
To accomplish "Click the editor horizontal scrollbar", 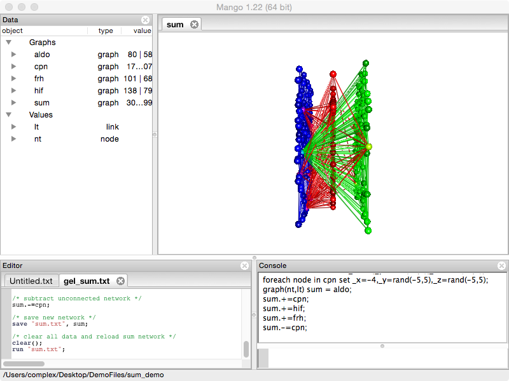I will point(24,364).
